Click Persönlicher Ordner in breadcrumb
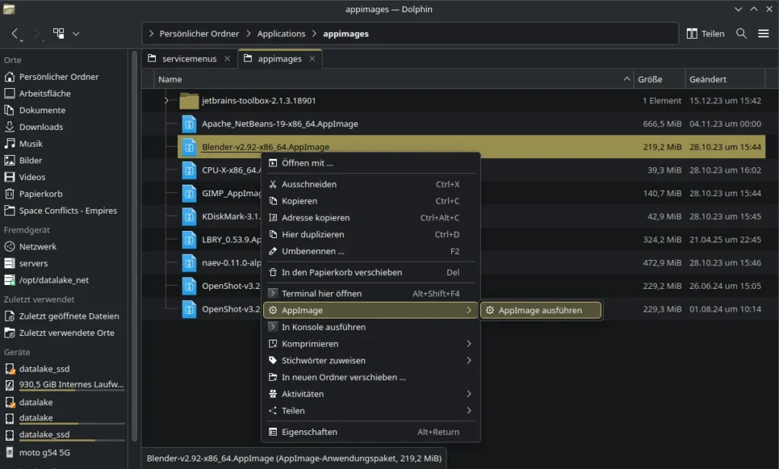This screenshot has width=779, height=469. [x=199, y=33]
